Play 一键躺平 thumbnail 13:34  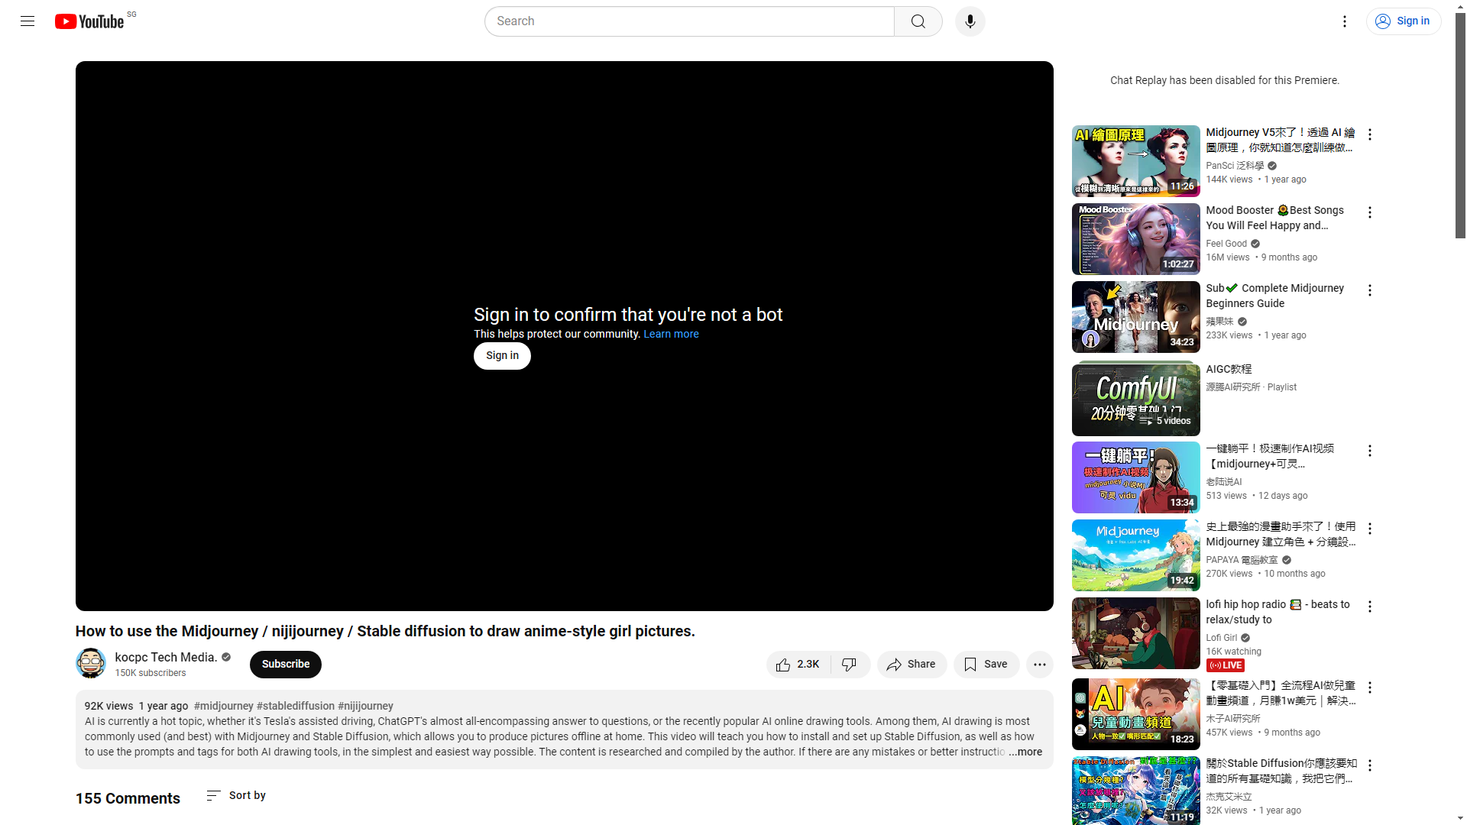1135,477
